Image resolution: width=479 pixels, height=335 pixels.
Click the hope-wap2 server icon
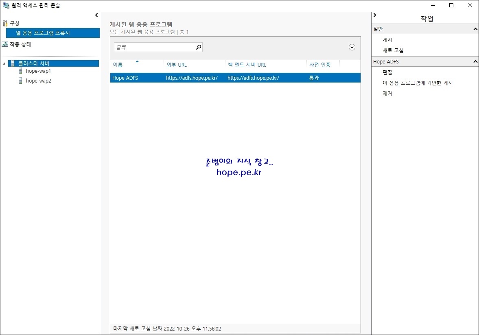[x=20, y=80]
